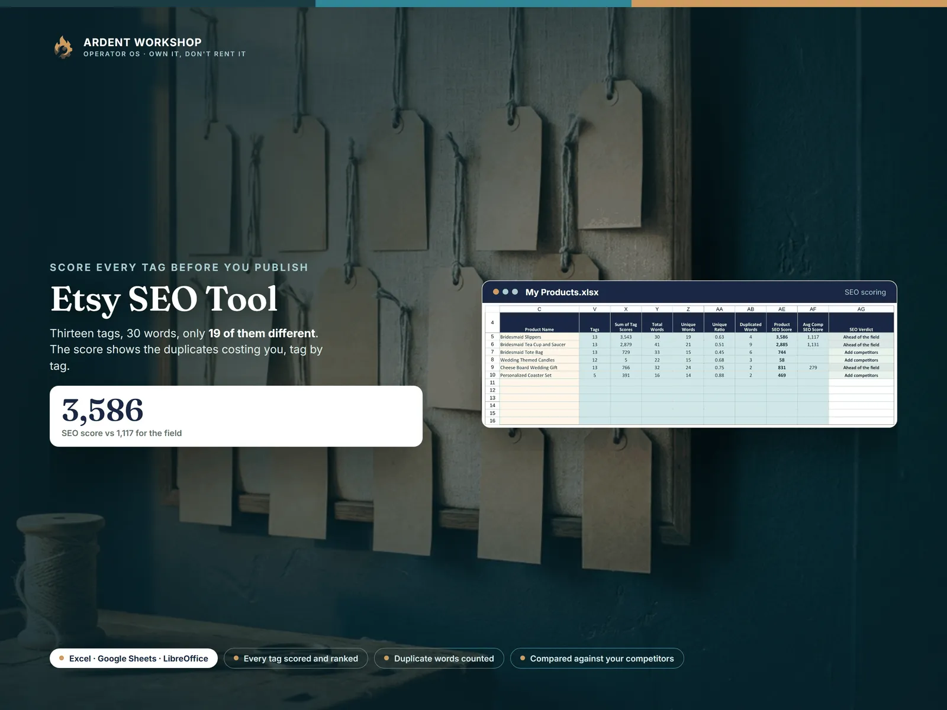Select the 'Every tag scored and ranked' pill
The width and height of the screenshot is (947, 710).
(x=296, y=659)
